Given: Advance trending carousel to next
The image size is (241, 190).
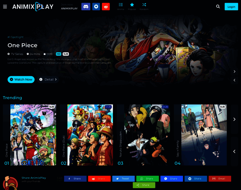Looking at the screenshot, I should (234, 119).
